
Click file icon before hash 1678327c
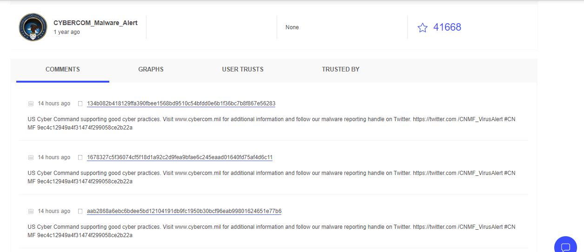pos(80,157)
